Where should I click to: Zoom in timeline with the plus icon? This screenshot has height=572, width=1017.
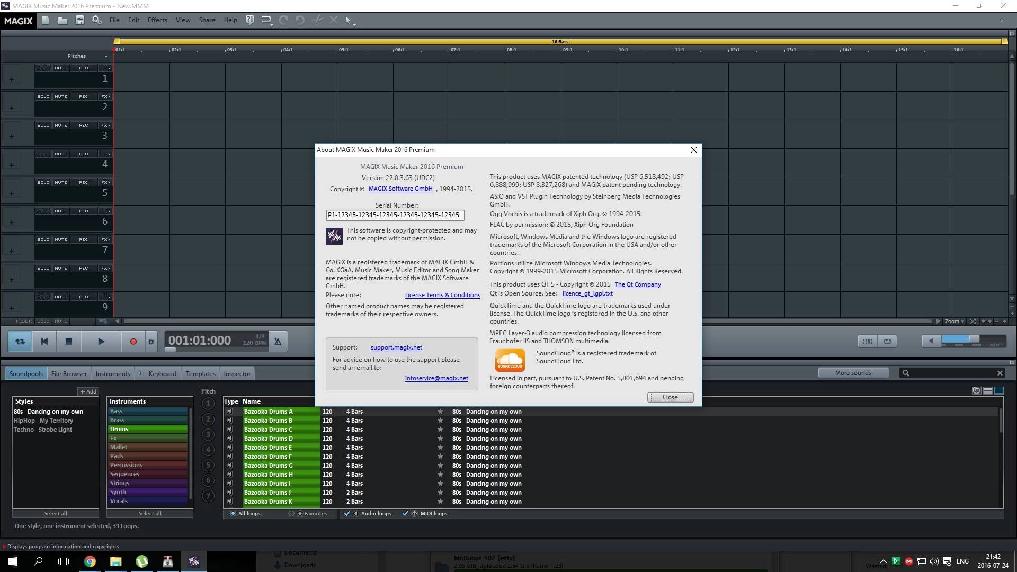point(1004,321)
